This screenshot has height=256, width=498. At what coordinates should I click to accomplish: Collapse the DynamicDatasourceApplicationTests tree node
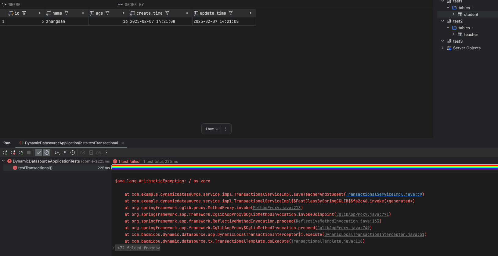[3, 161]
